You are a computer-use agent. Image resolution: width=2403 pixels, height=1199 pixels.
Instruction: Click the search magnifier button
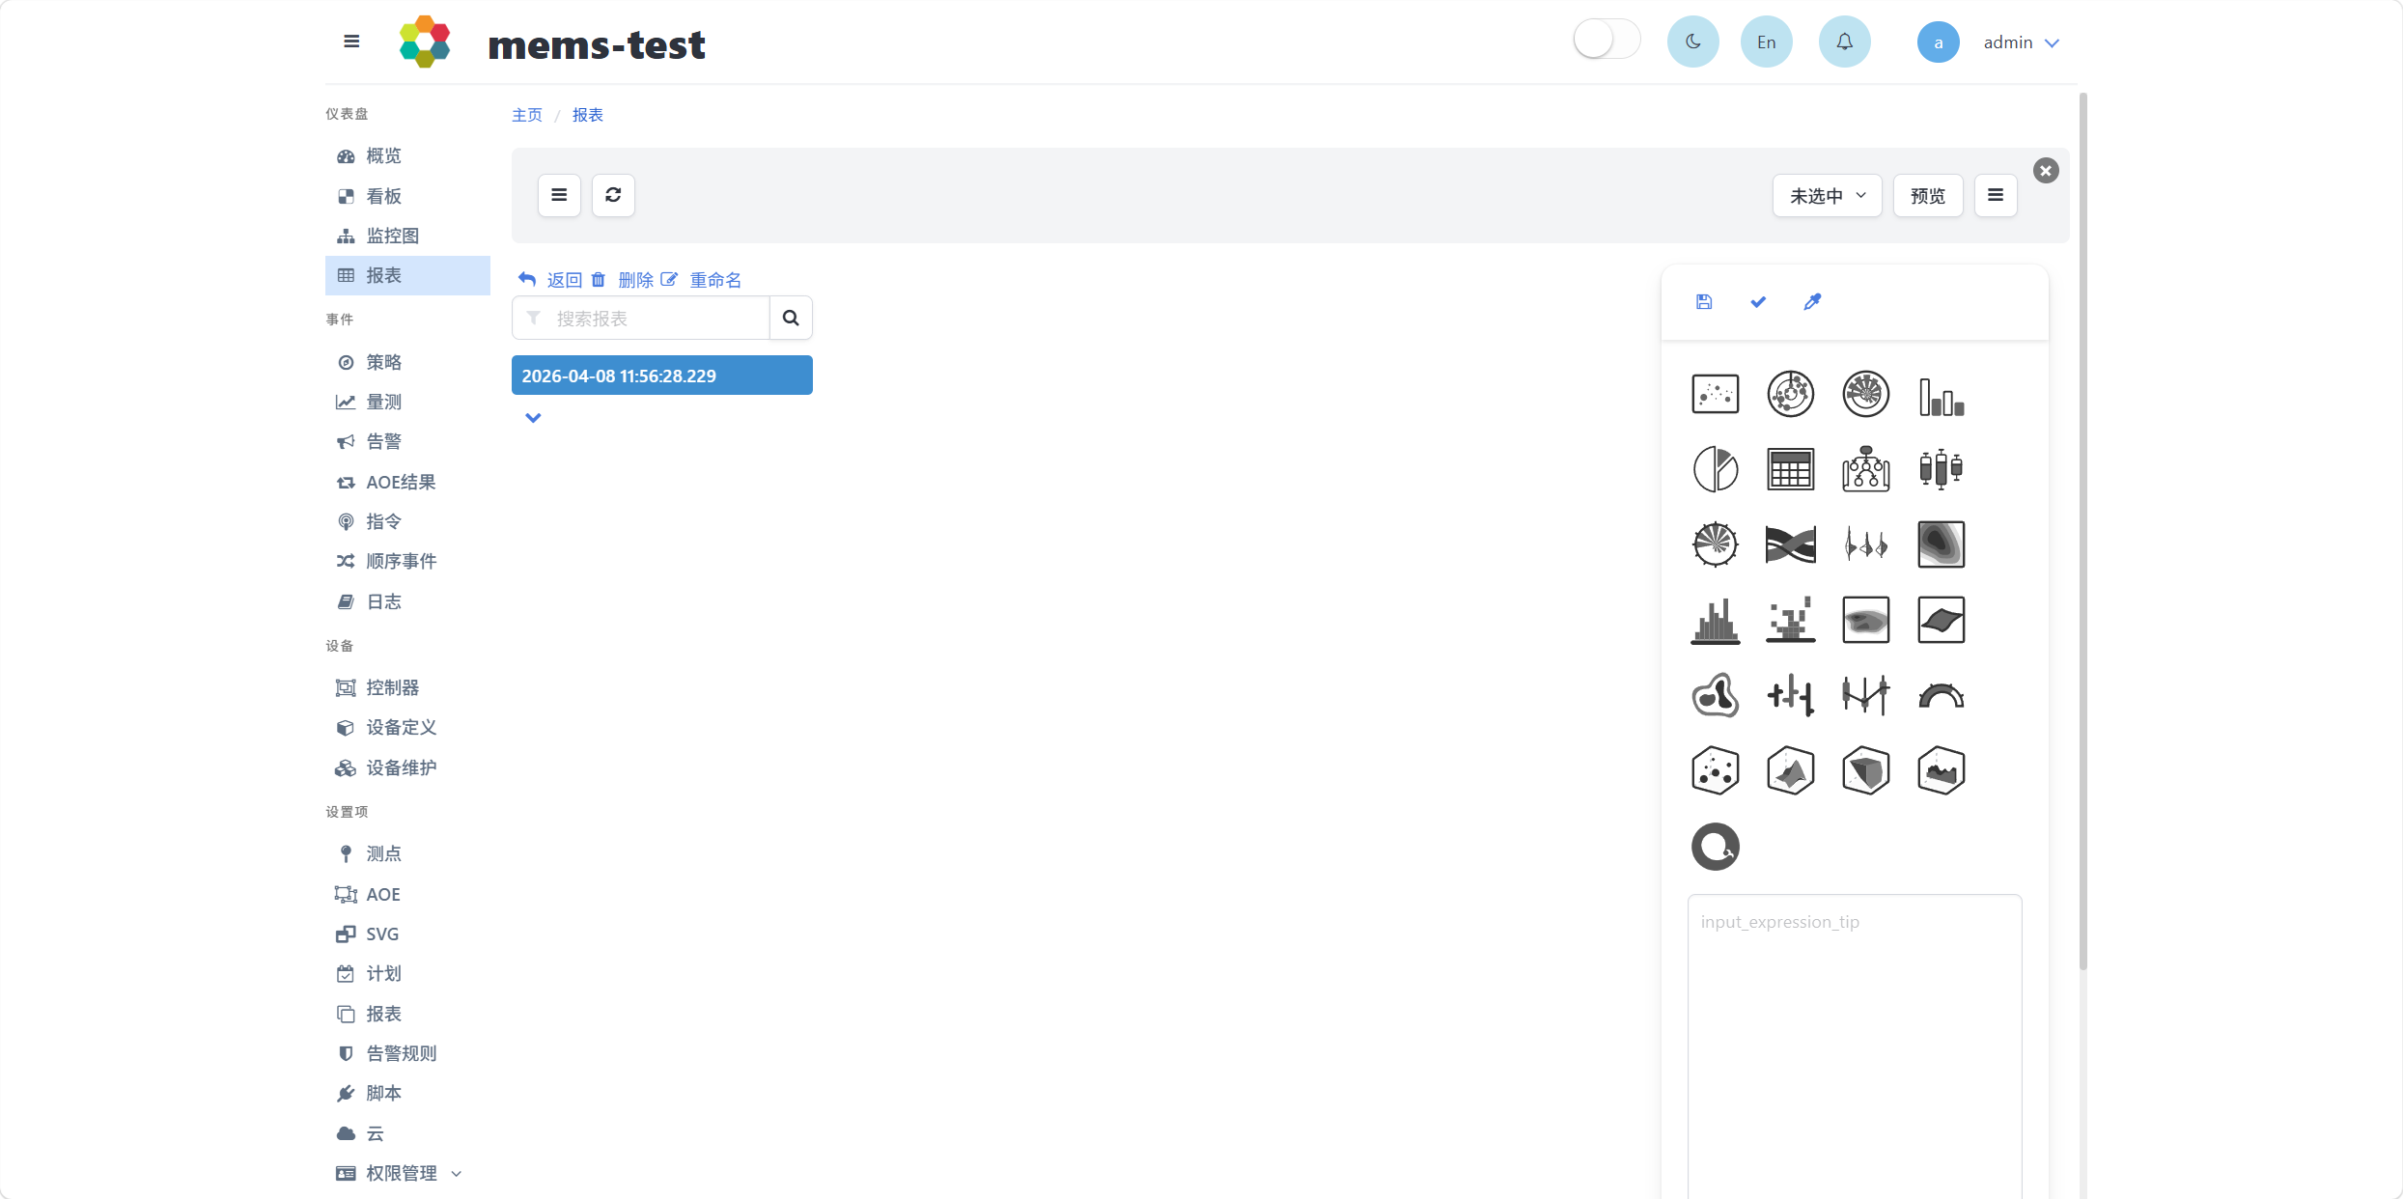point(791,319)
